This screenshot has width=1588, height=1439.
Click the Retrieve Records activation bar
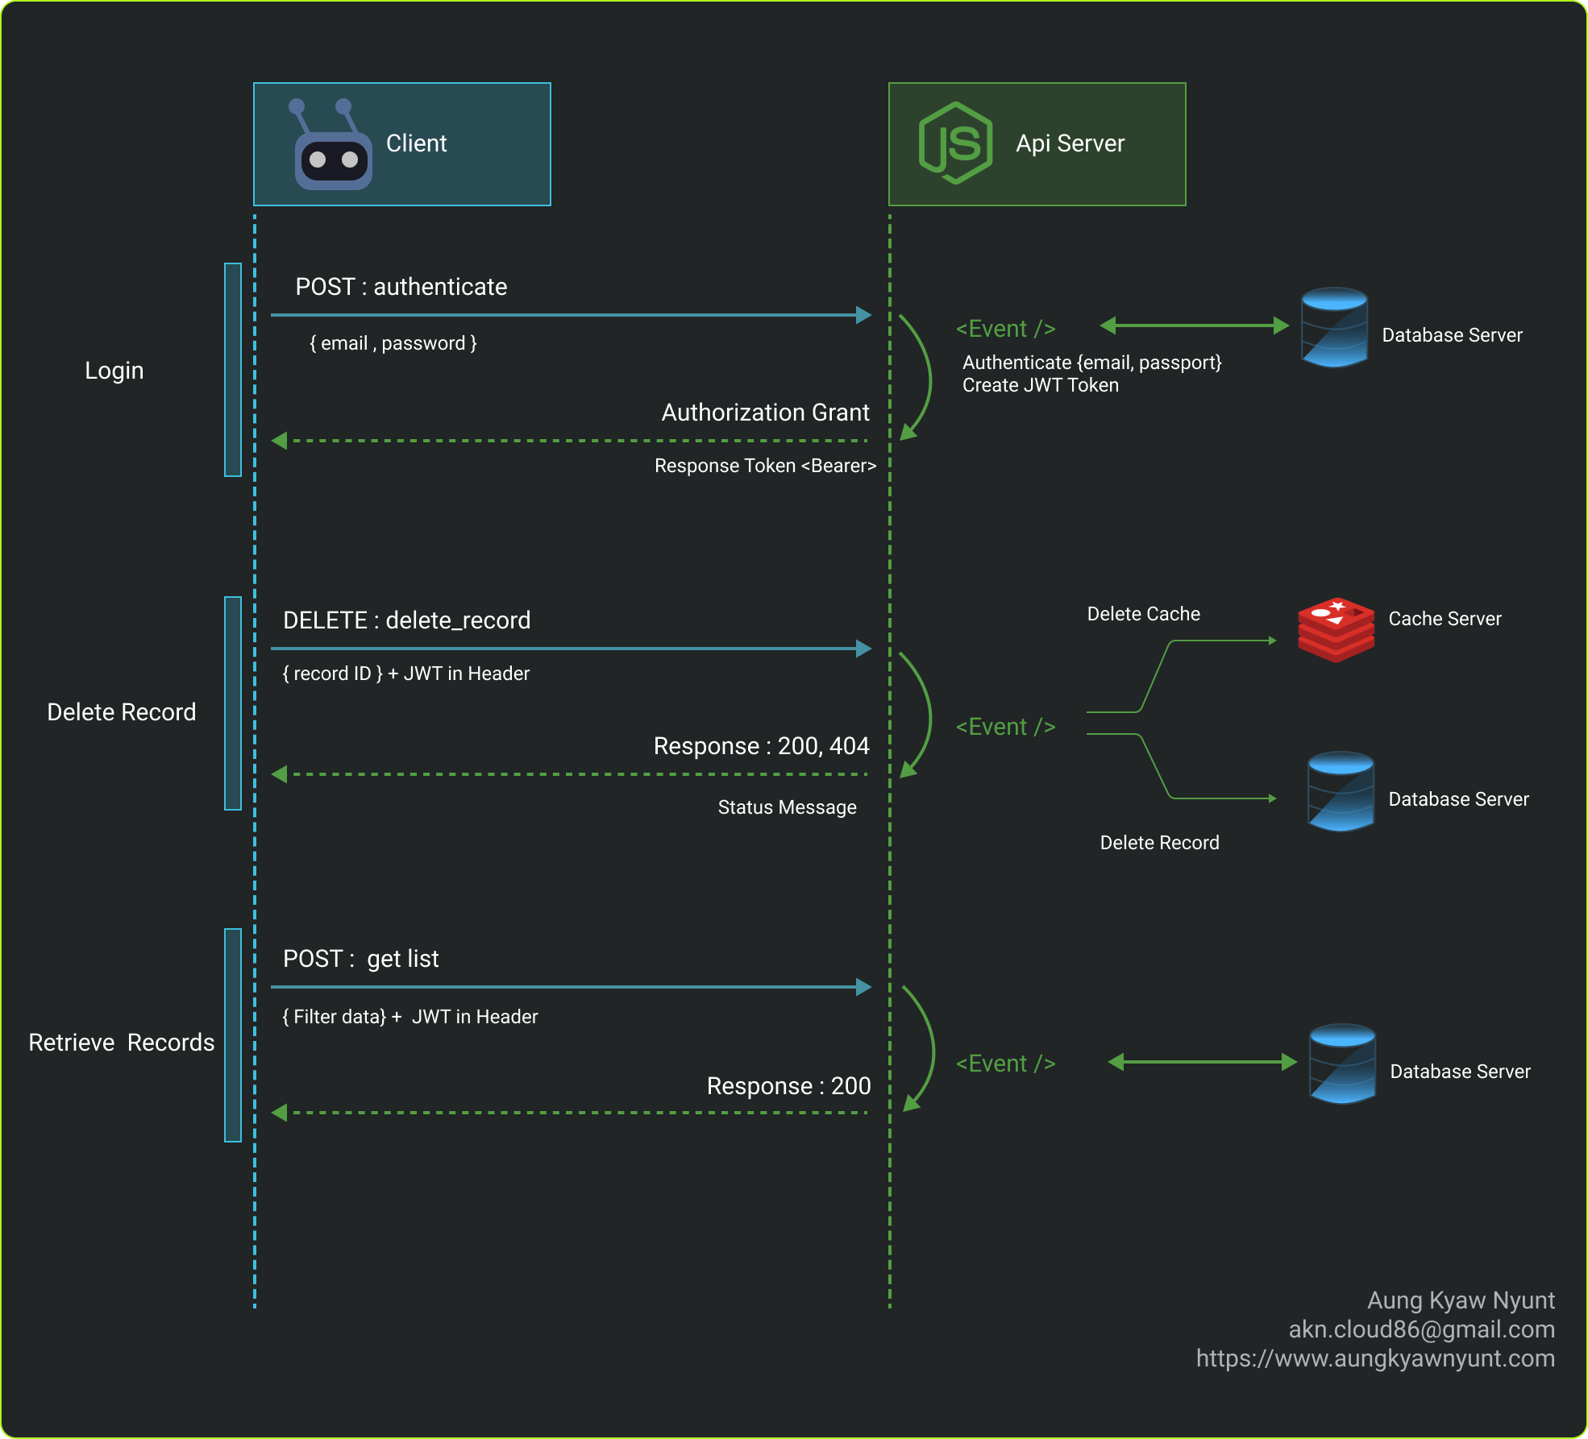coord(233,1035)
